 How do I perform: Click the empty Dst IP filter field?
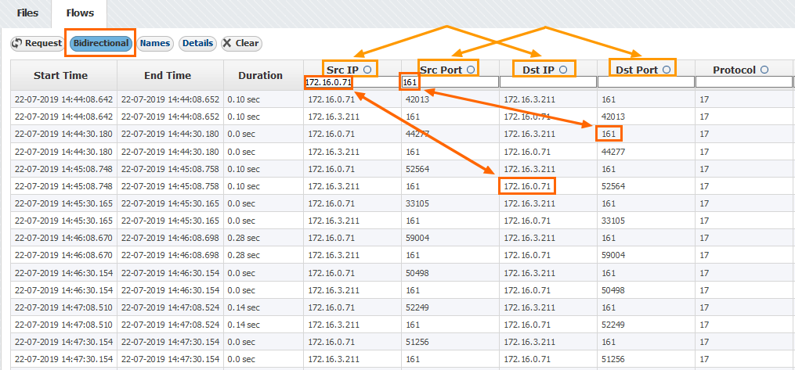547,82
